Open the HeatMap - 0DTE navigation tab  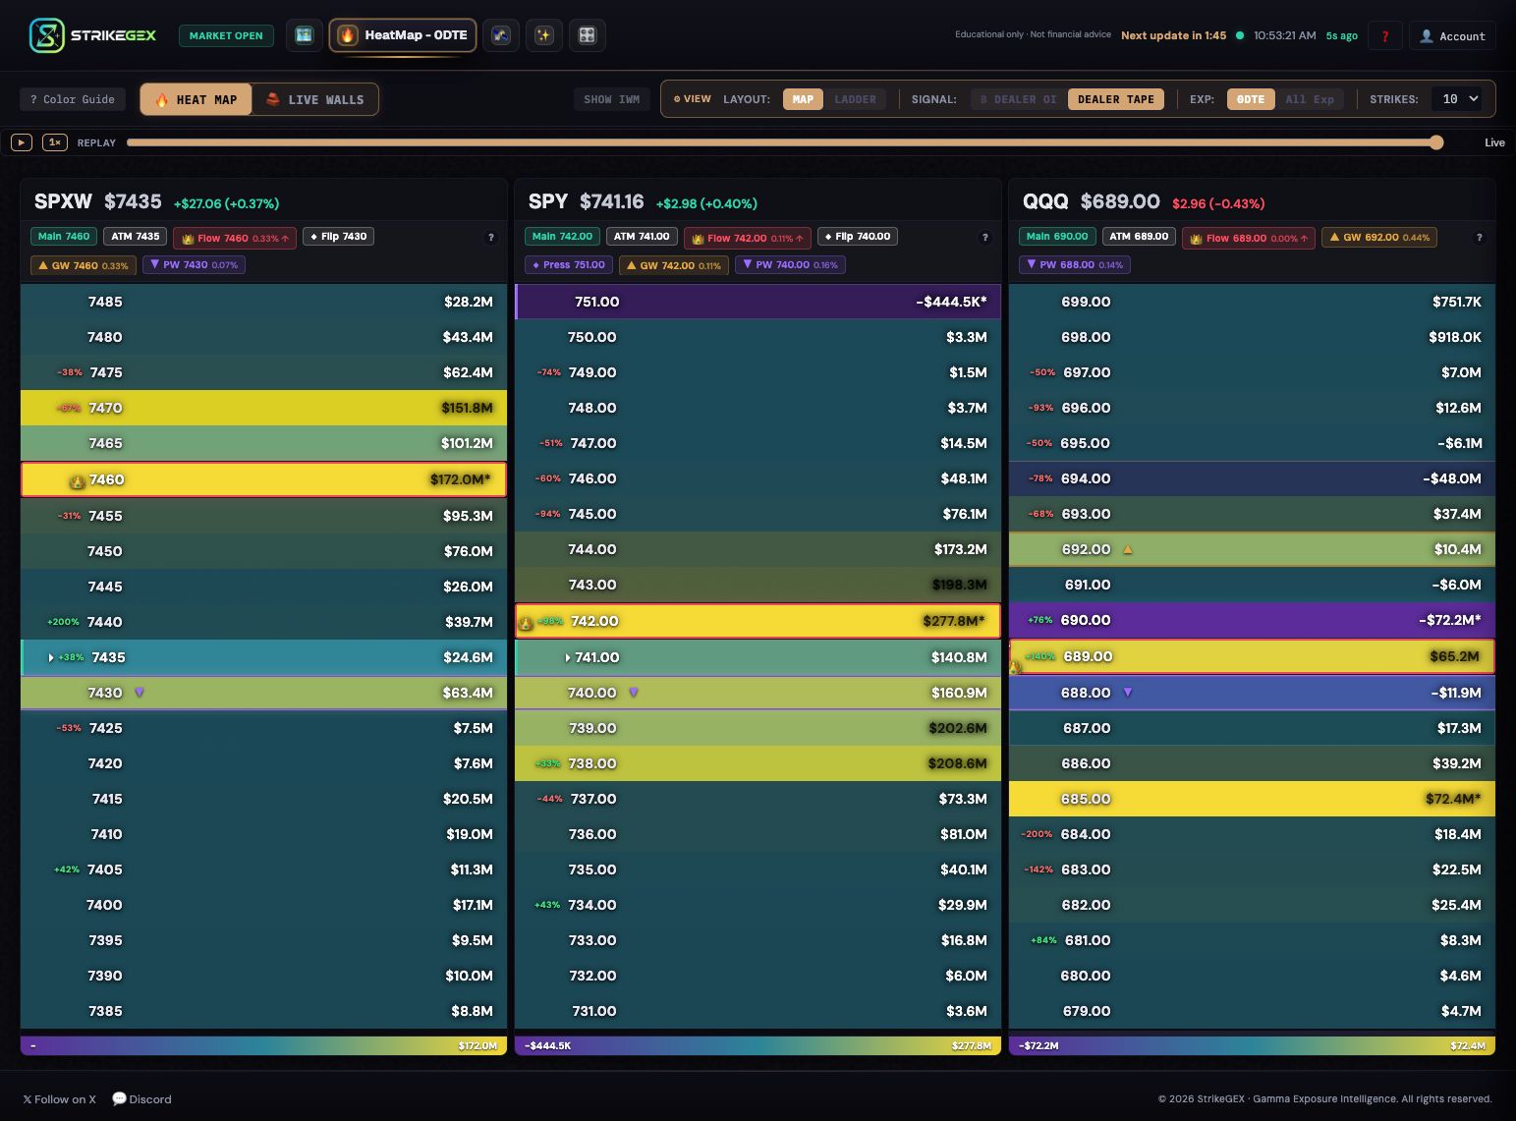[403, 35]
